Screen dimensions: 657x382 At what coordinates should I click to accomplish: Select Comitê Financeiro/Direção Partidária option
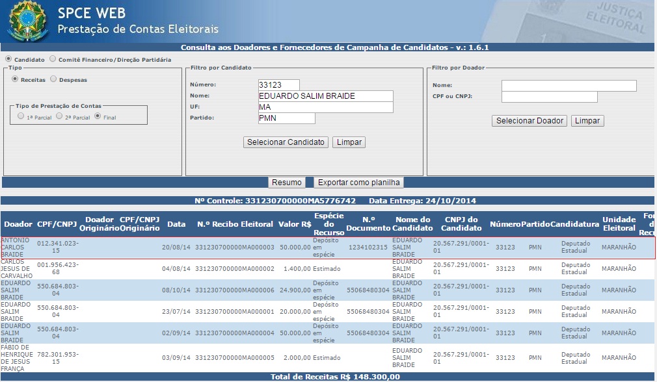(x=53, y=59)
